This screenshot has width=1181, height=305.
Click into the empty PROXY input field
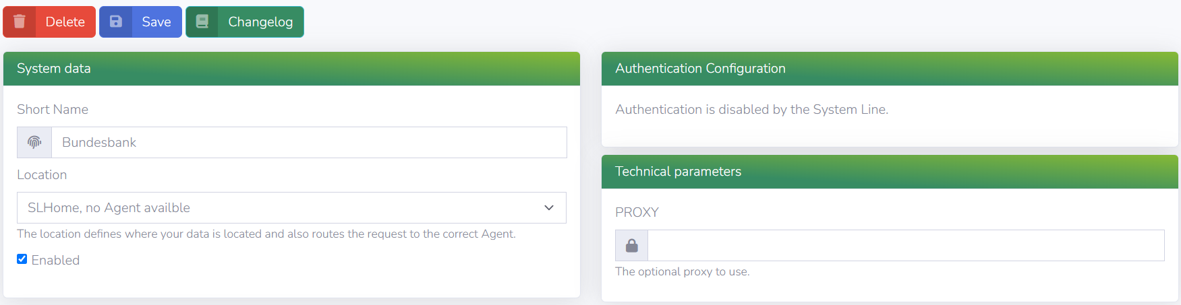[905, 246]
